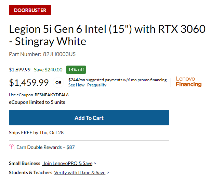Open Join LenovoPRO & Save link

tap(67, 163)
